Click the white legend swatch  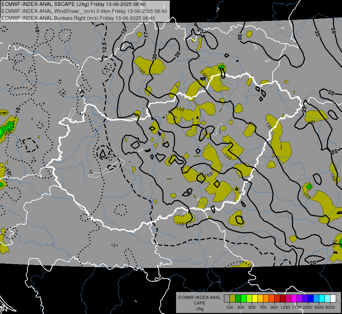point(333,299)
